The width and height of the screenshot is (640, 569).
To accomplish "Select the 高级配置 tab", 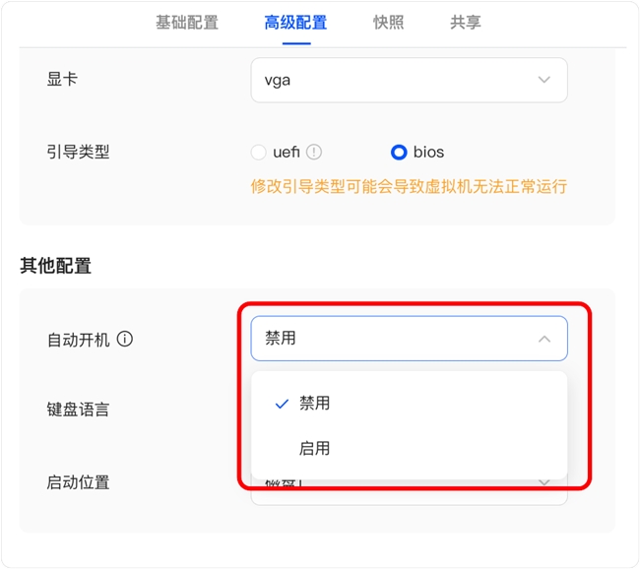I will pos(295,23).
